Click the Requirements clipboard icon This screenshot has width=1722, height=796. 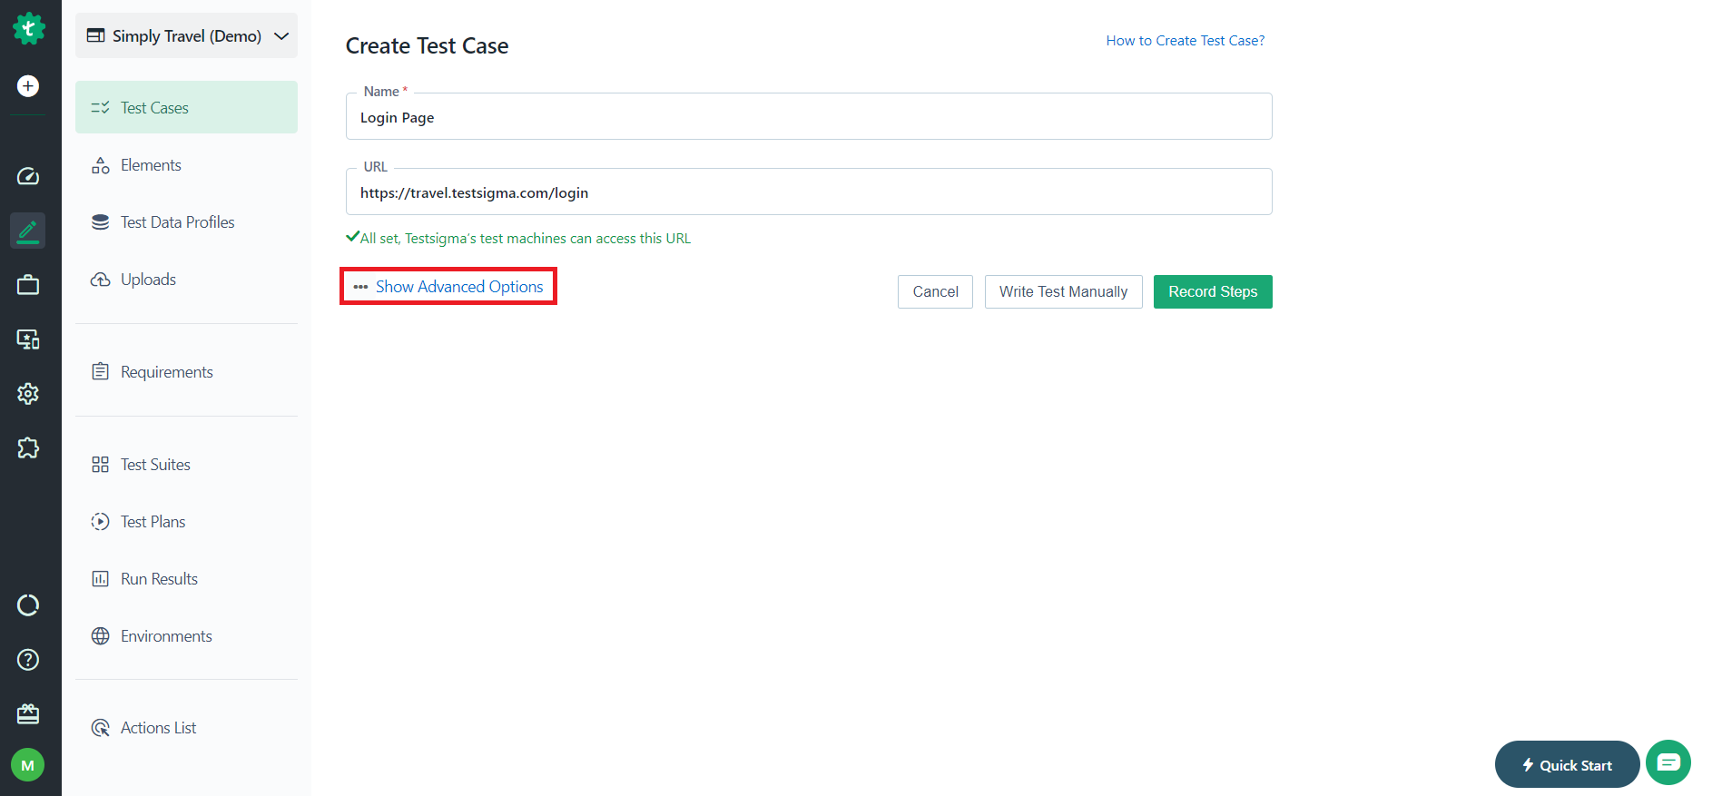click(x=100, y=372)
